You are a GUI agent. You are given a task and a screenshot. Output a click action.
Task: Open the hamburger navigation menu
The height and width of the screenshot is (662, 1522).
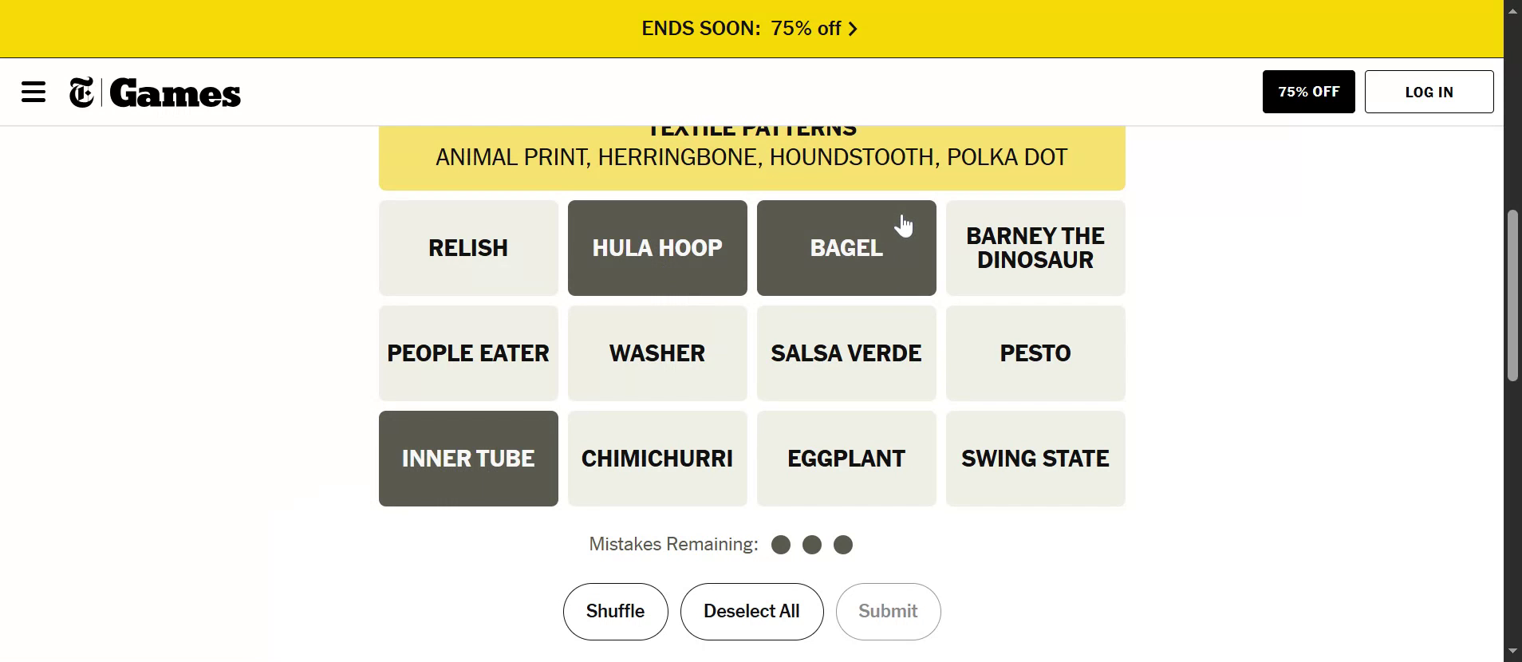click(34, 92)
